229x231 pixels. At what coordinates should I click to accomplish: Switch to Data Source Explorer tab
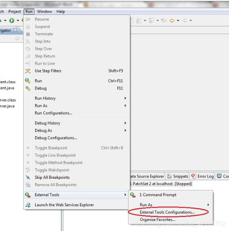coord(148,176)
